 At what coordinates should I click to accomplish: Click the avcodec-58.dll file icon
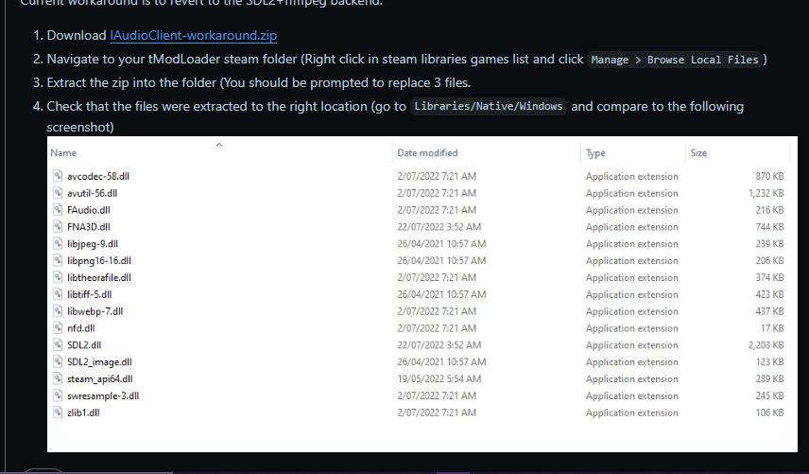tap(60, 177)
